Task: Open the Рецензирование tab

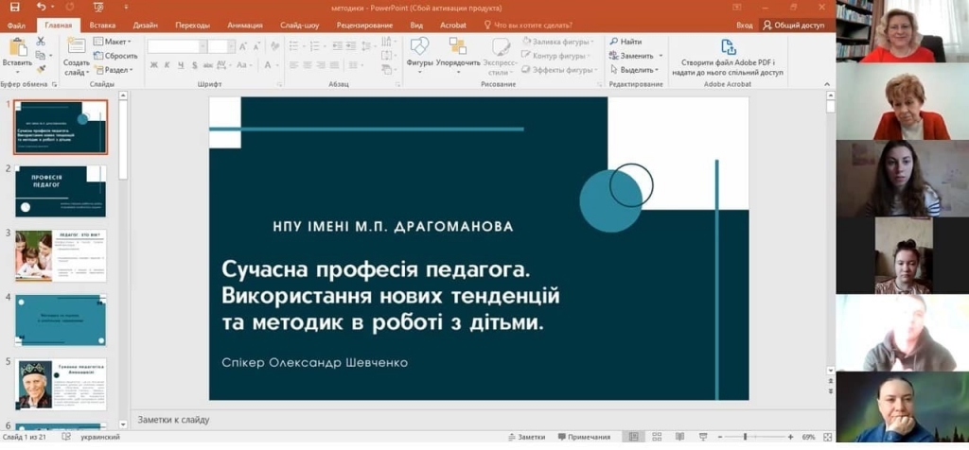Action: [x=364, y=26]
